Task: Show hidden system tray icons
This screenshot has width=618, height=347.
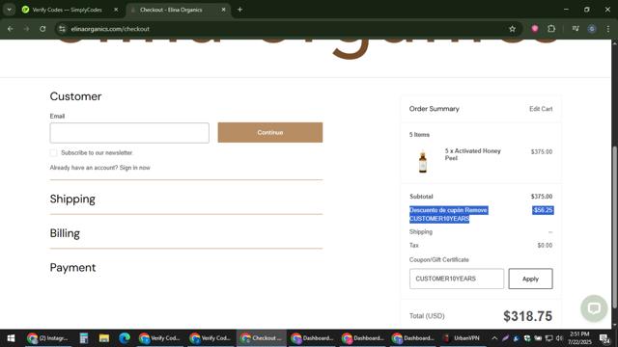Action: click(494, 338)
